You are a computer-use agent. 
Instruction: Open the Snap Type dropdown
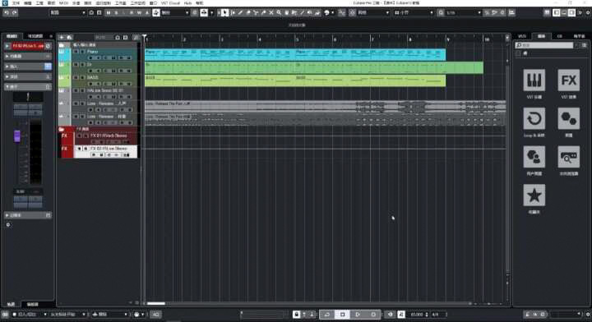(x=373, y=12)
